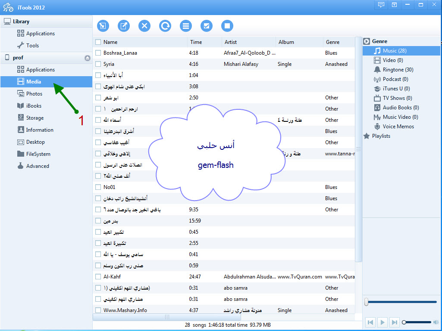Click the speaker volume icon

coord(436,322)
